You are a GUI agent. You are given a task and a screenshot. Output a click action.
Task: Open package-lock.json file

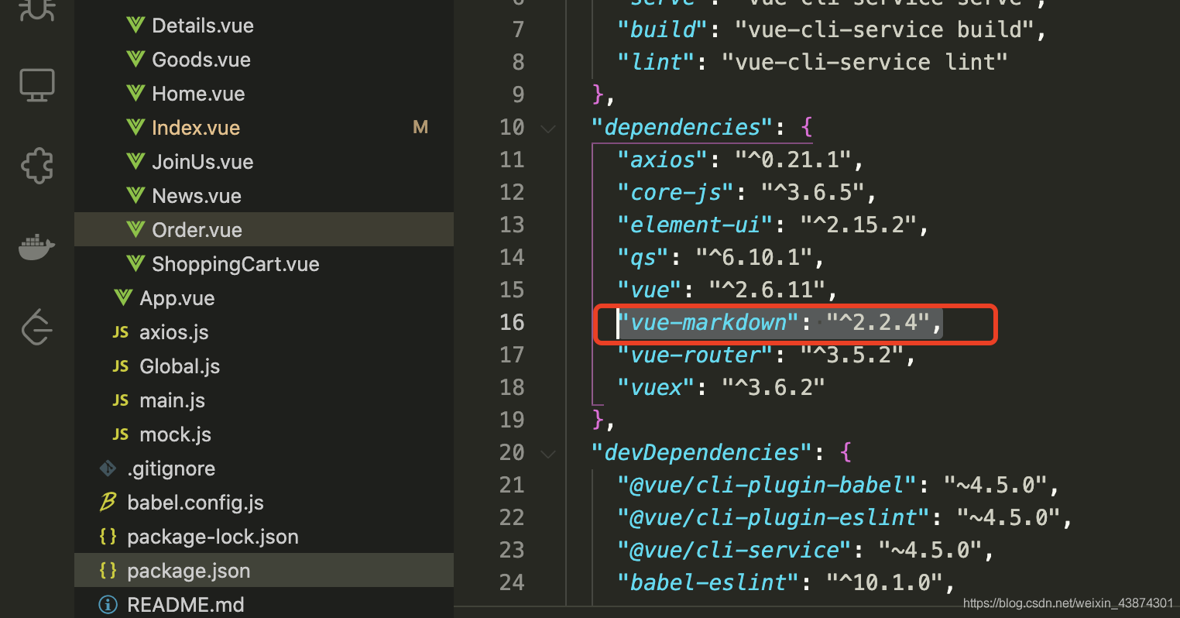point(213,537)
